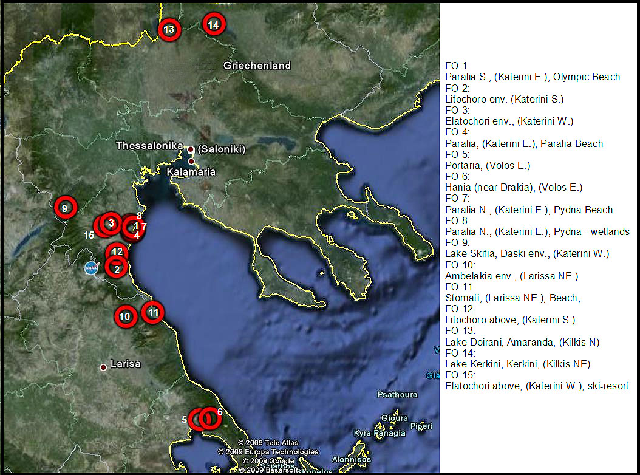The image size is (640, 475).
Task: Click the Griechenland country label
Action: coord(257,66)
